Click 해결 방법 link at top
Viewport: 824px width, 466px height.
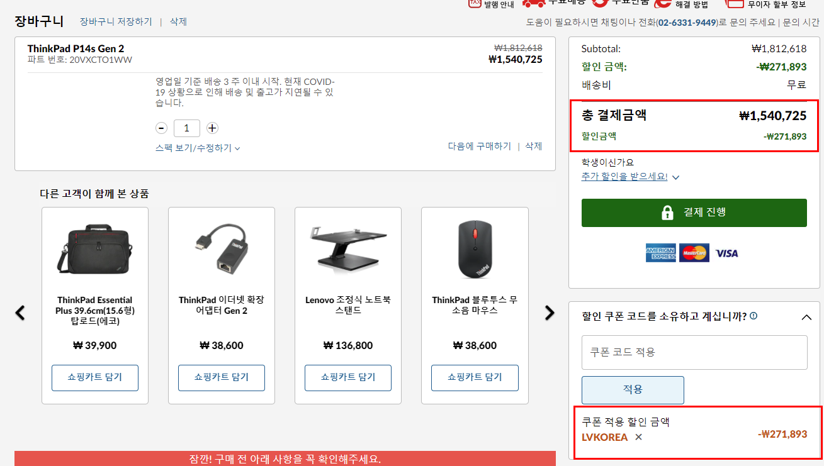(691, 4)
